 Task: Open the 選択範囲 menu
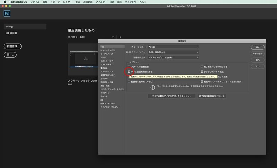[x=88, y=2]
